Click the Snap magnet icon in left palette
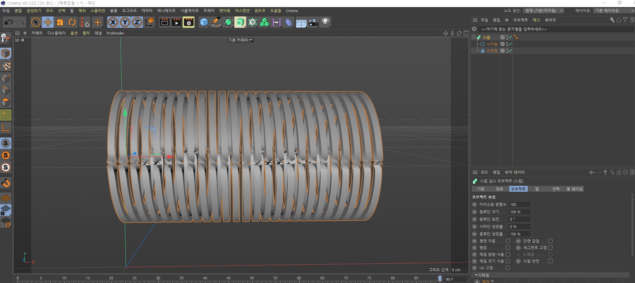 coord(6,183)
